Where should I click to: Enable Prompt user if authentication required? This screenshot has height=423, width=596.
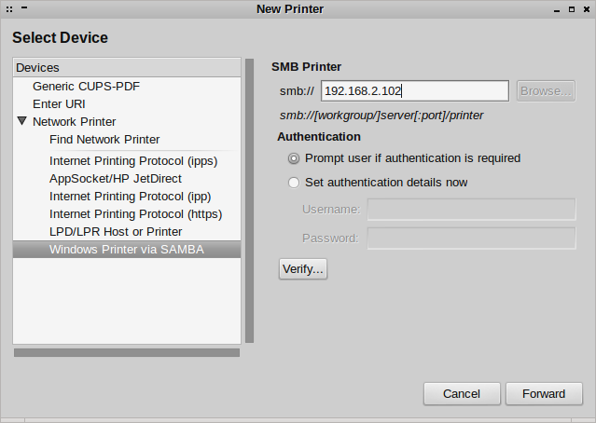295,158
